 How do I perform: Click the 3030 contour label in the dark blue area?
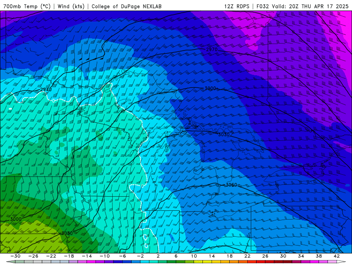pyautogui.click(x=224, y=135)
